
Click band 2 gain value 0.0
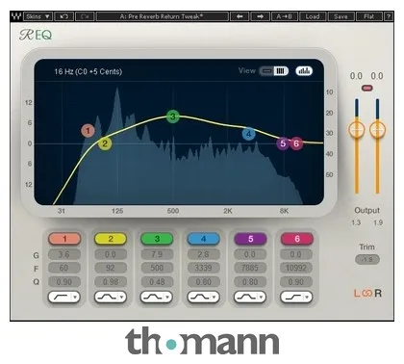[x=111, y=254]
